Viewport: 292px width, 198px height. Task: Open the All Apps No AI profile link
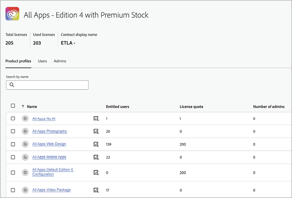coord(44,119)
